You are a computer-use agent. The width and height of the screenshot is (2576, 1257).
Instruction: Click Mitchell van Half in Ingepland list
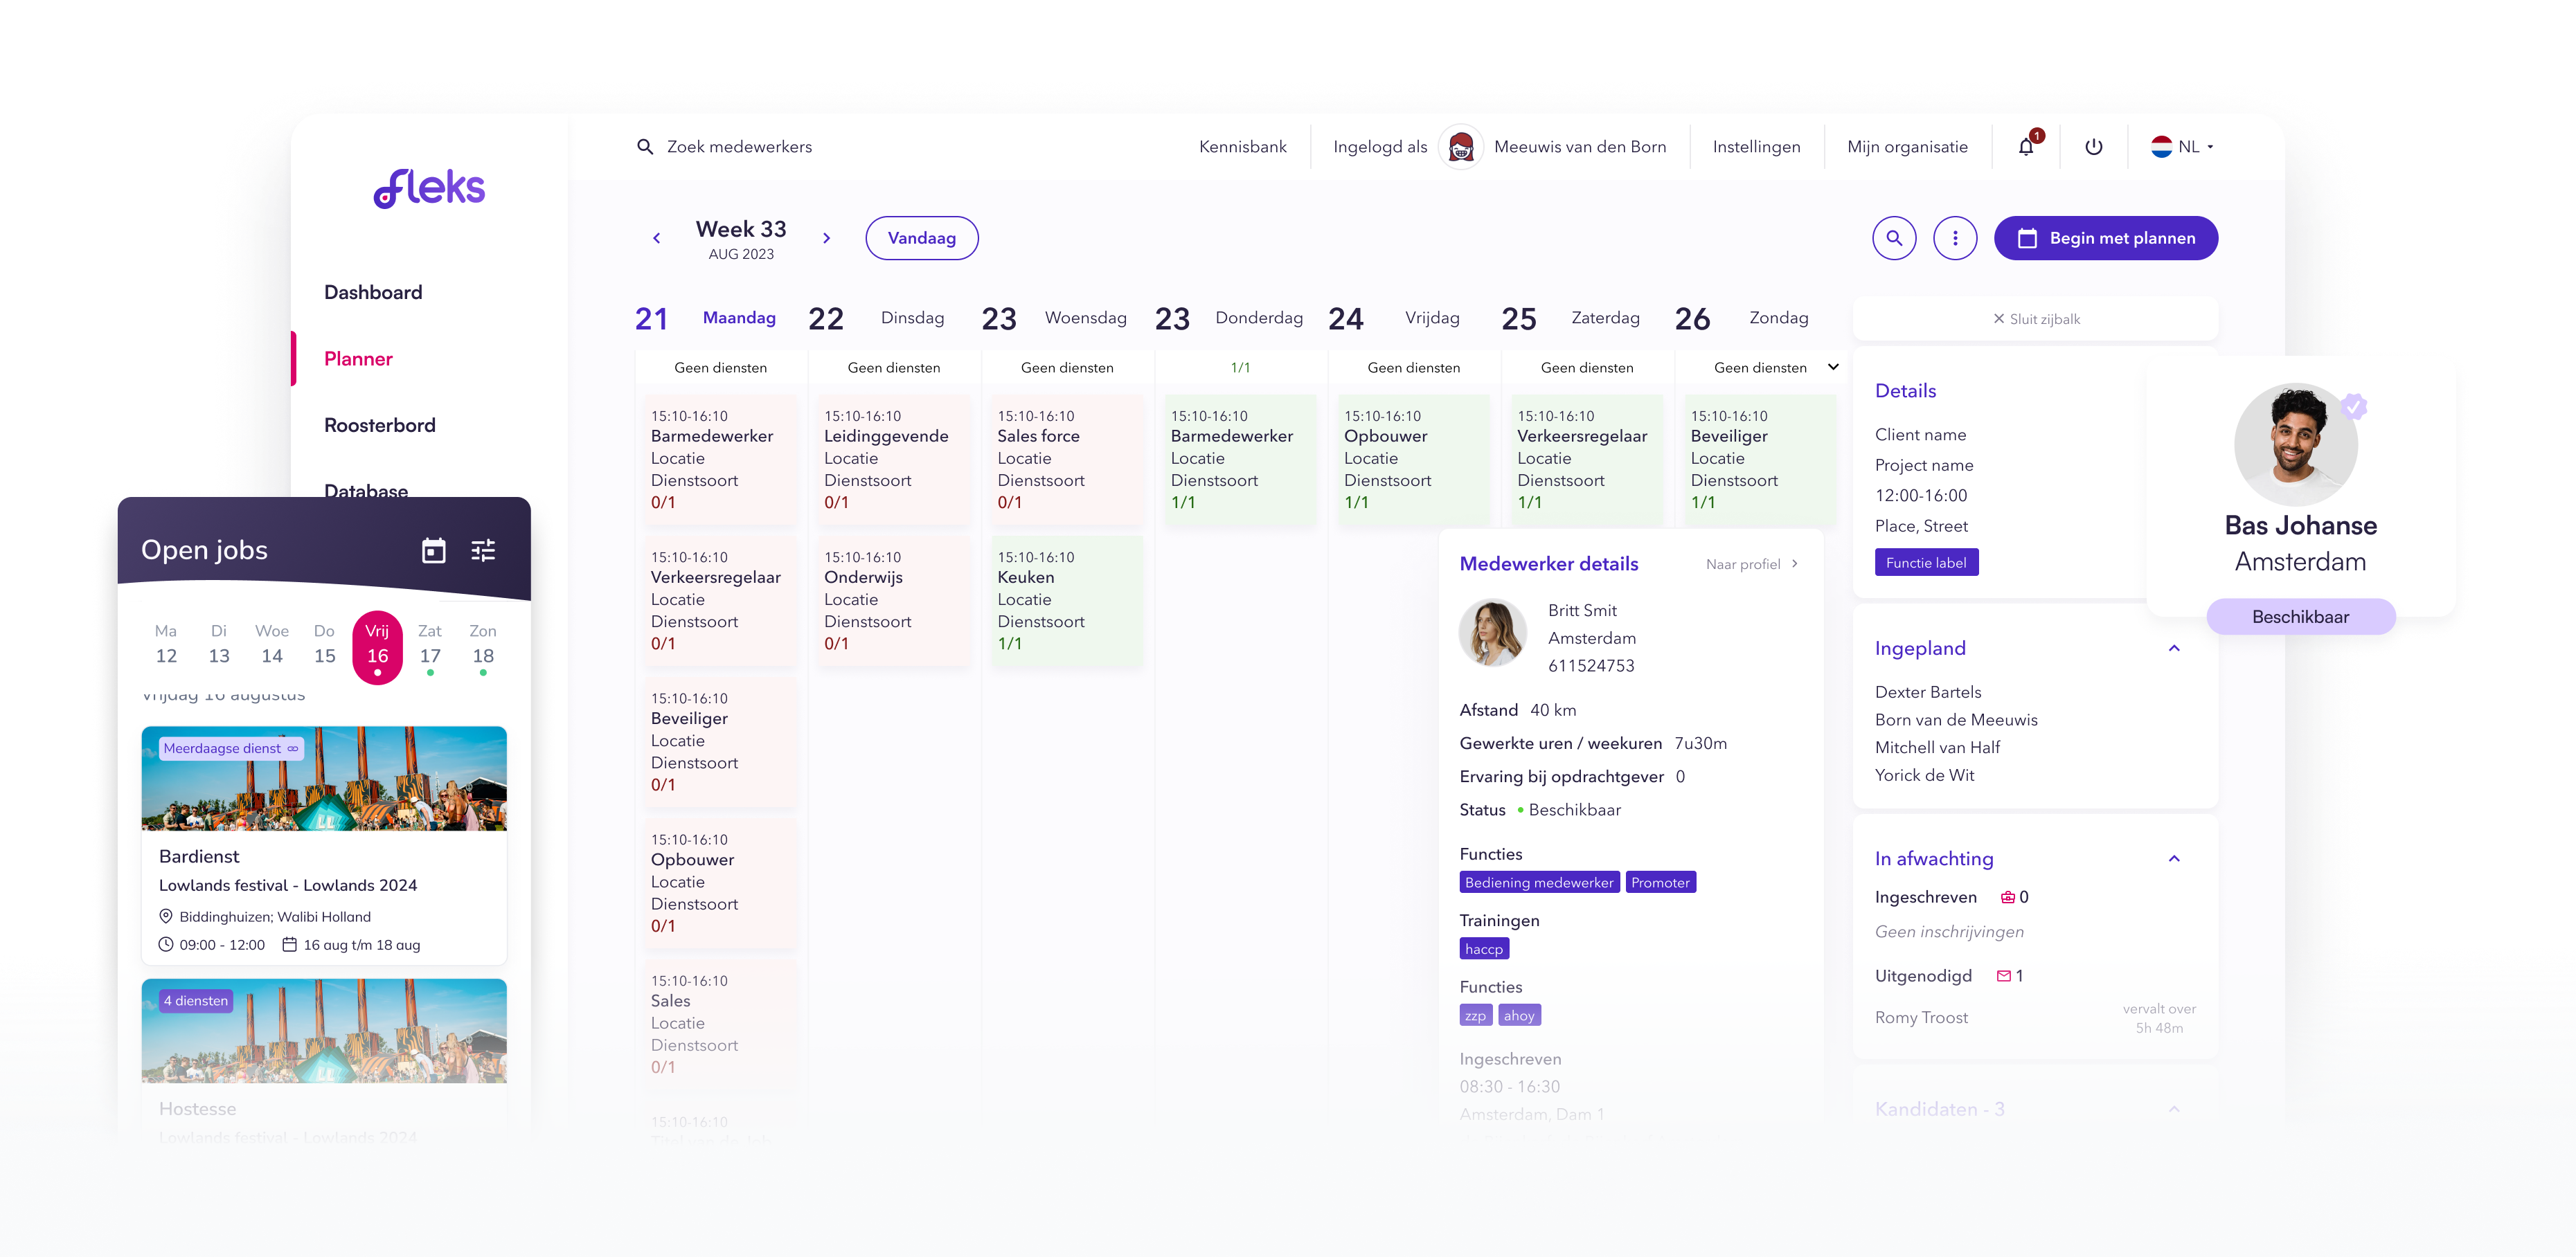[1937, 748]
